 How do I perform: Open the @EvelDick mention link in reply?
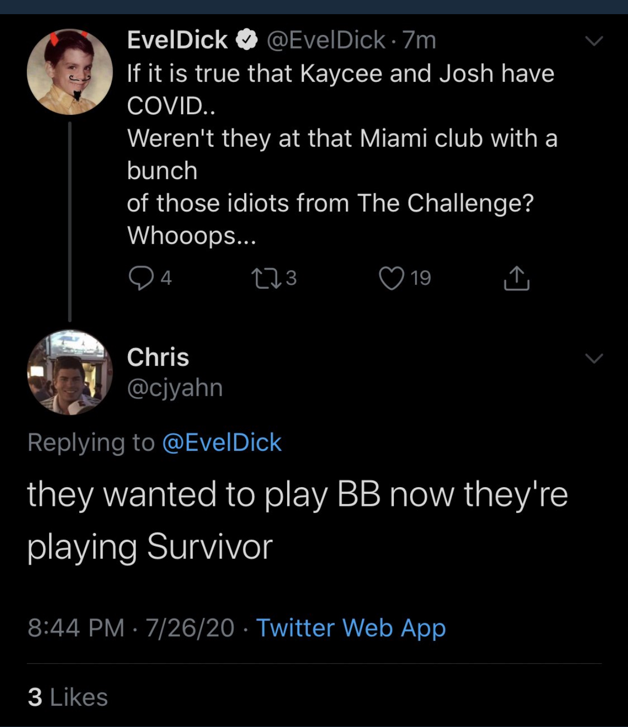(222, 442)
